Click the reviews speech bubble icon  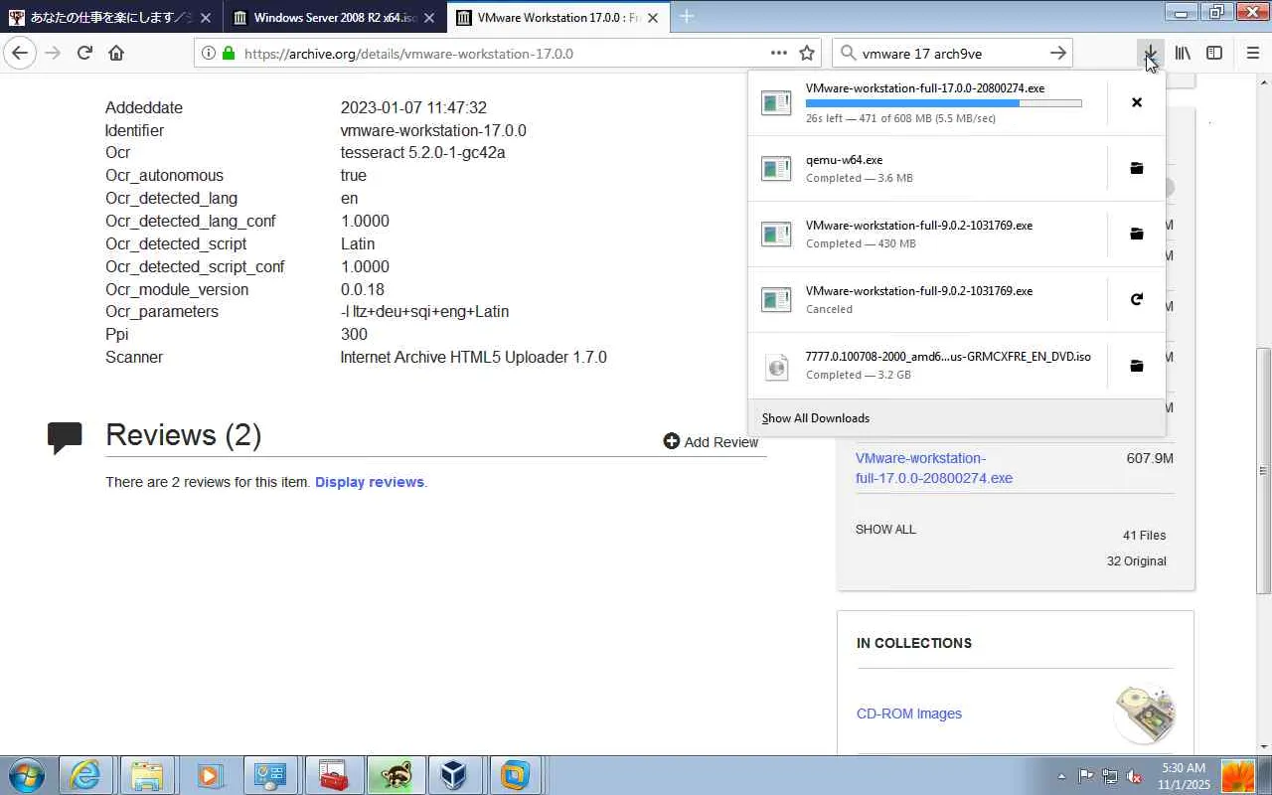point(66,438)
